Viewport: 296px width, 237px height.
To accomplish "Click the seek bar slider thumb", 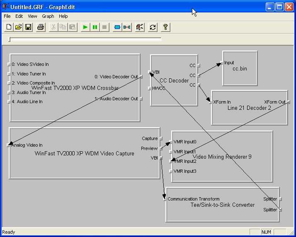I will click(9, 39).
